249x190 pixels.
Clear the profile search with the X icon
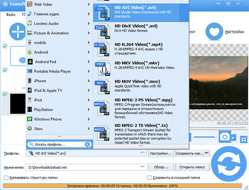click(x=87, y=144)
